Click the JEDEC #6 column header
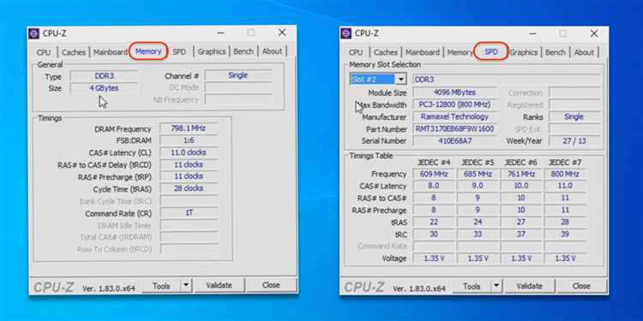 pyautogui.click(x=520, y=163)
